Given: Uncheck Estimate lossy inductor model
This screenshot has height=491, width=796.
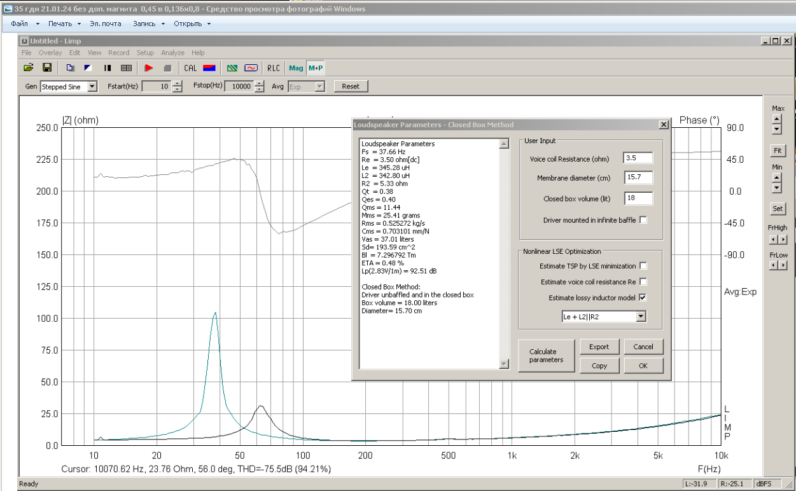Looking at the screenshot, I should pos(643,298).
